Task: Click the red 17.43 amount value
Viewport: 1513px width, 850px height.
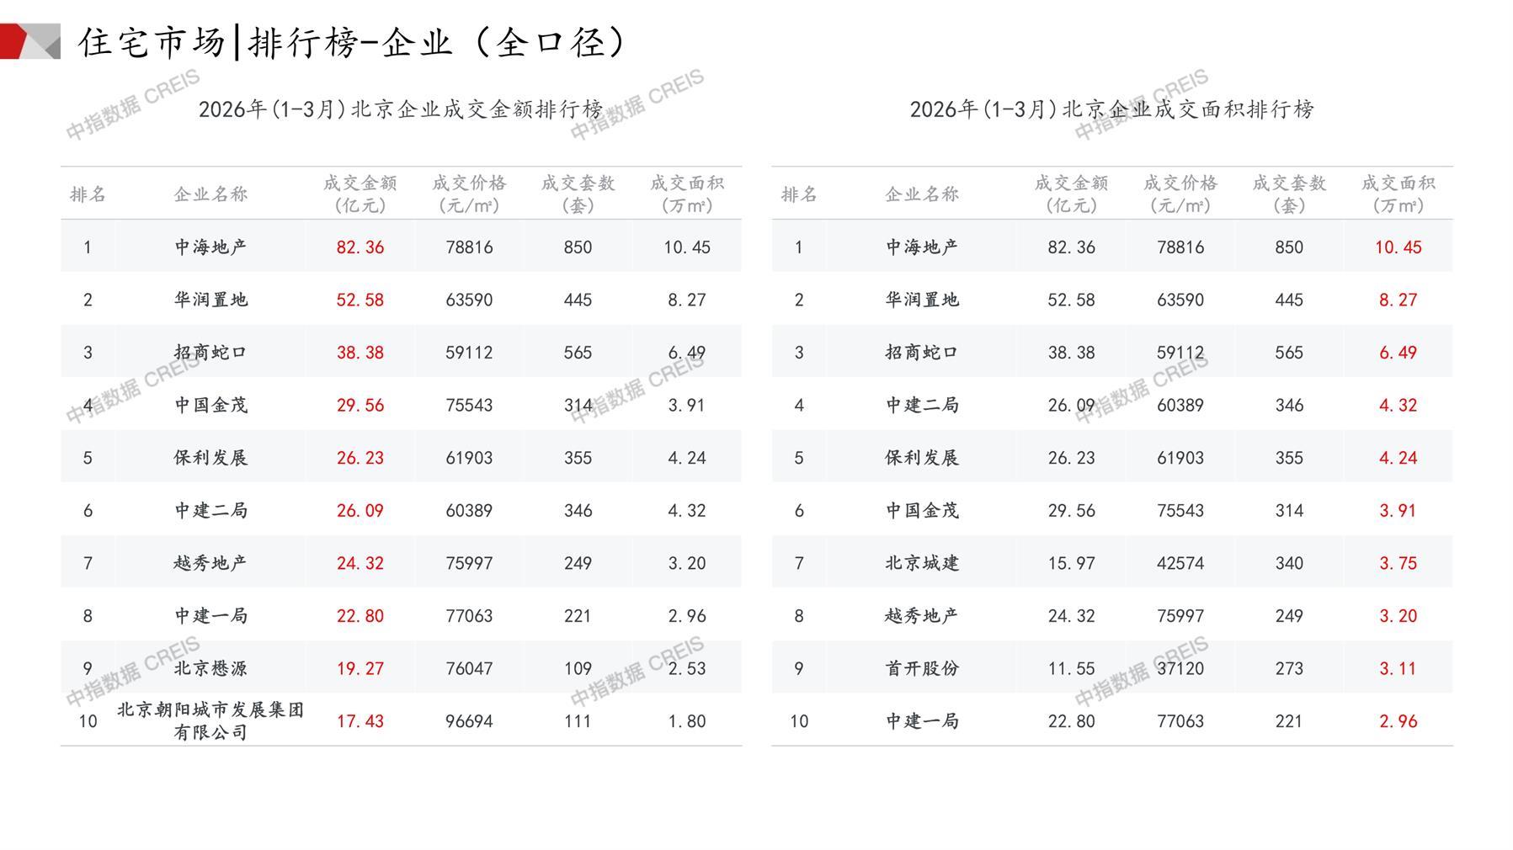Action: click(x=360, y=721)
